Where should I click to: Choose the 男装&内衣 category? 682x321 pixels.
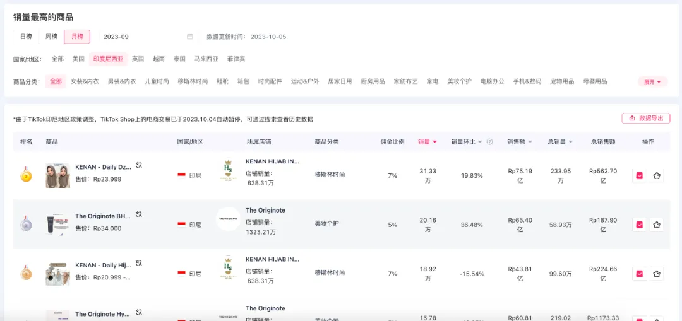[122, 81]
